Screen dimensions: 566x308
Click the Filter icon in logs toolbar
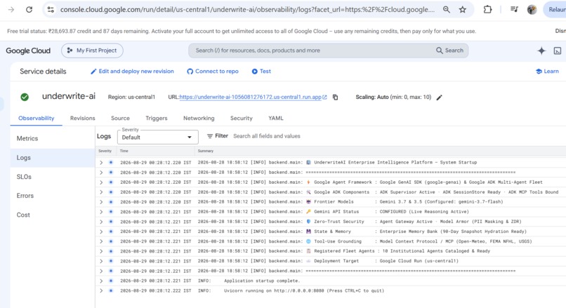coord(210,136)
